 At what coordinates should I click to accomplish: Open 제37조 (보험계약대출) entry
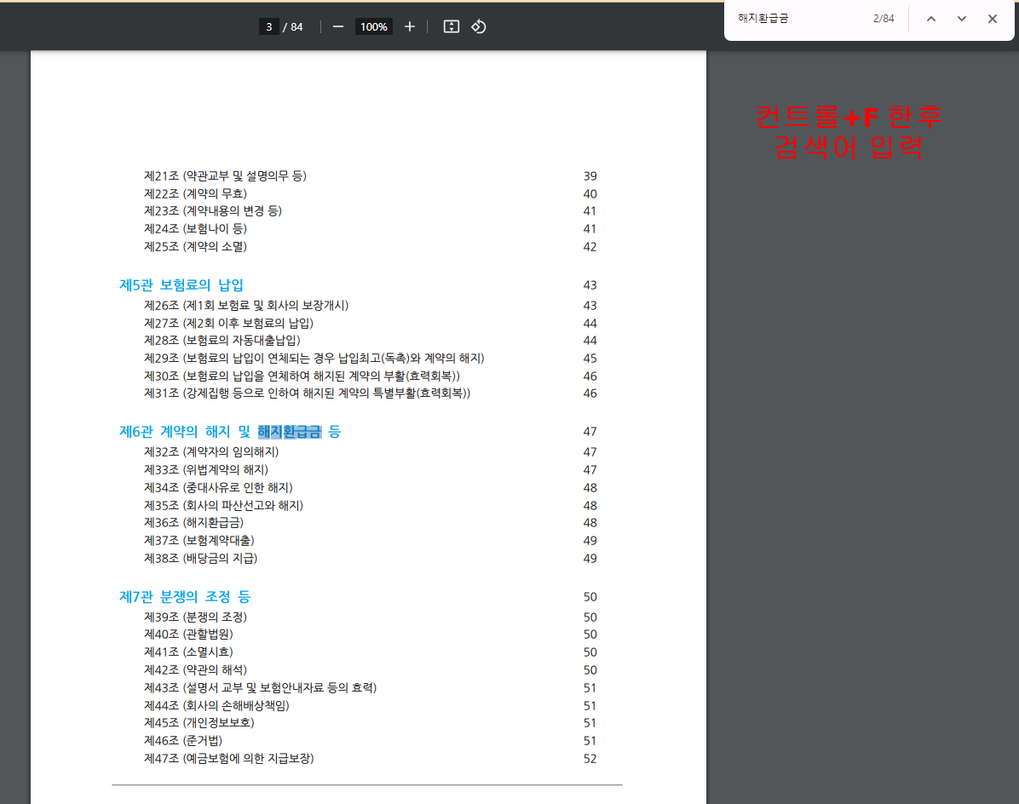[199, 540]
